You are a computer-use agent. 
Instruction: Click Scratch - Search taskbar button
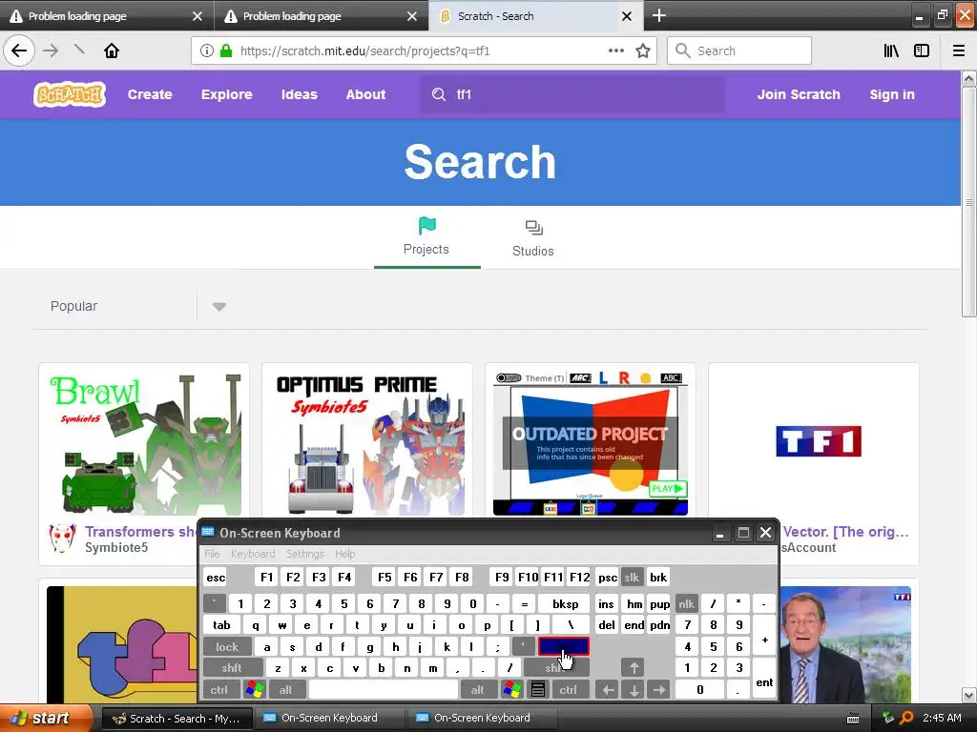tap(177, 719)
